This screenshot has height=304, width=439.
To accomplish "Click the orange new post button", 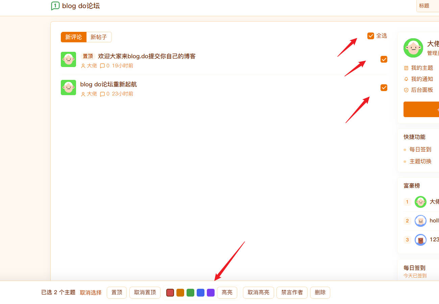I will tap(421, 109).
